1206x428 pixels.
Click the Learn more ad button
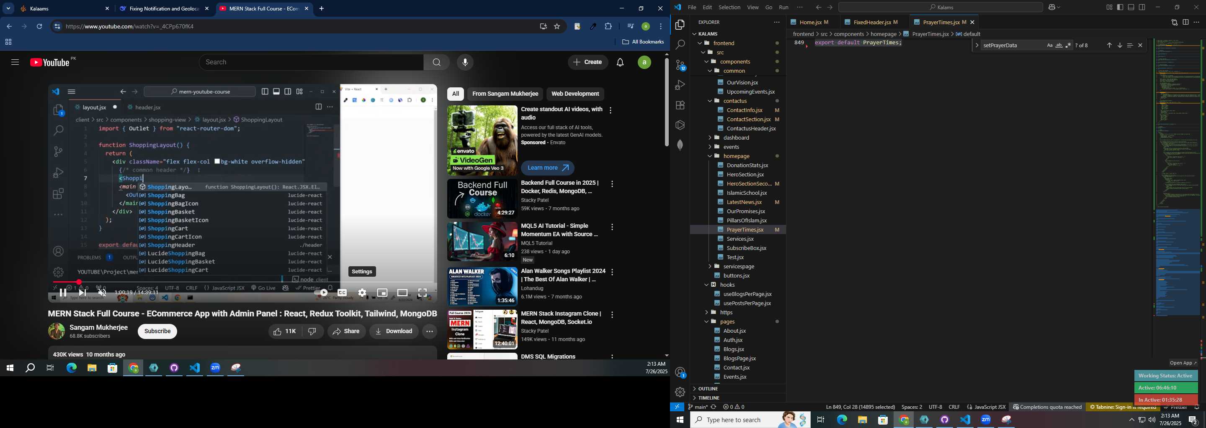(547, 168)
